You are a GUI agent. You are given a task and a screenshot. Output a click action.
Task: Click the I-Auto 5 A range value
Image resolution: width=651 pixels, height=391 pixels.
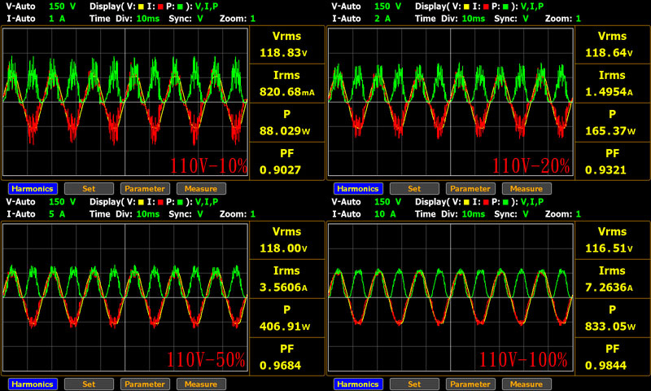[57, 214]
